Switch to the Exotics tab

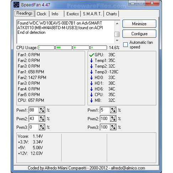pos(73,14)
